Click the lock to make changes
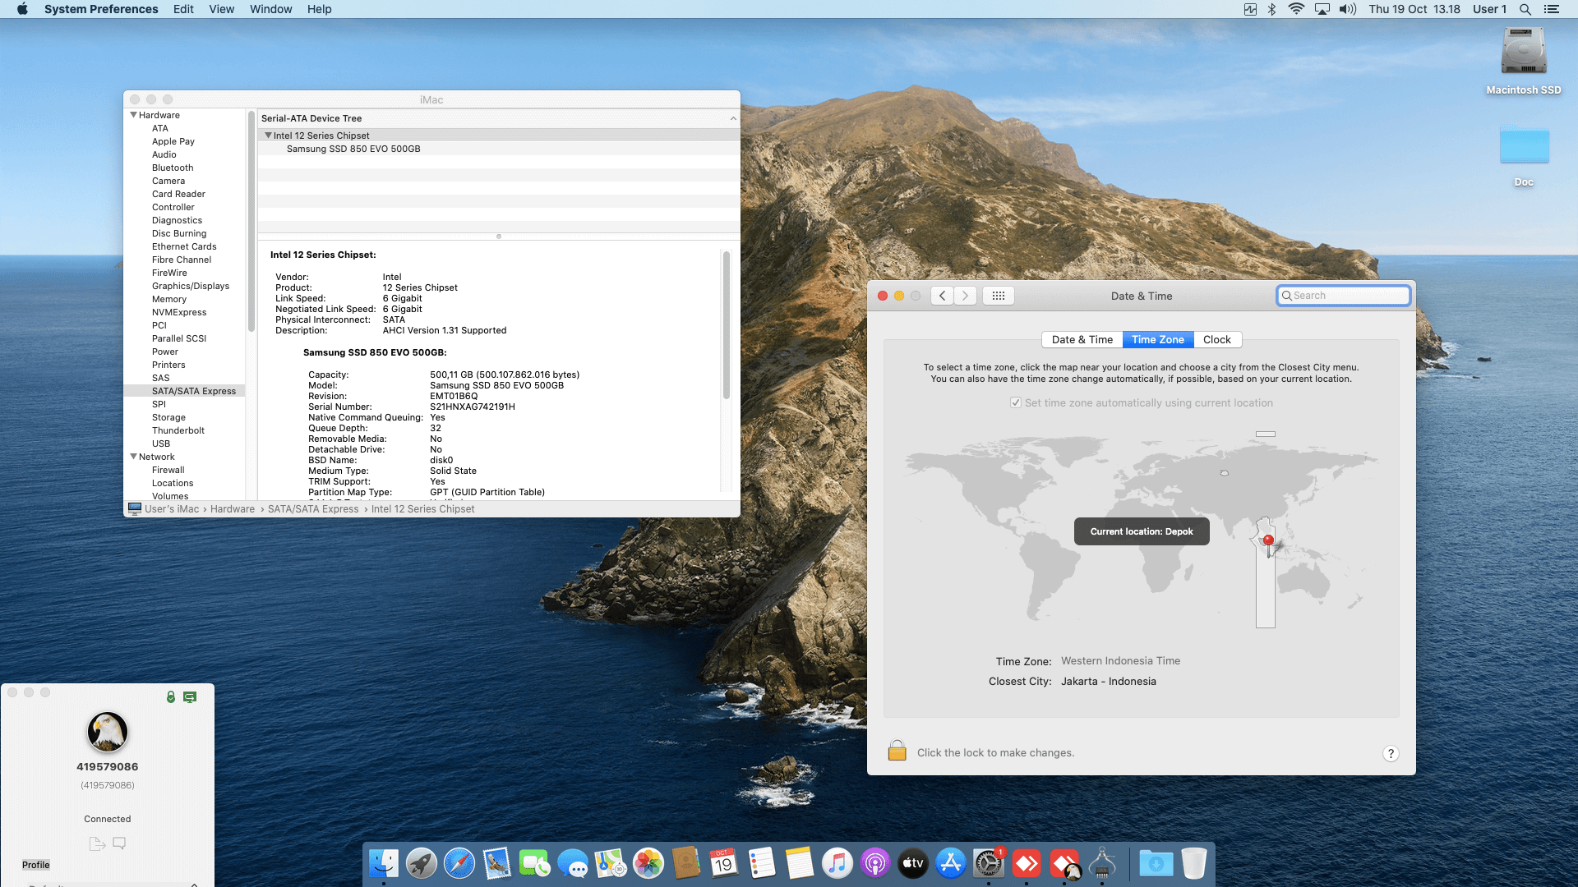1578x887 pixels. point(897,751)
